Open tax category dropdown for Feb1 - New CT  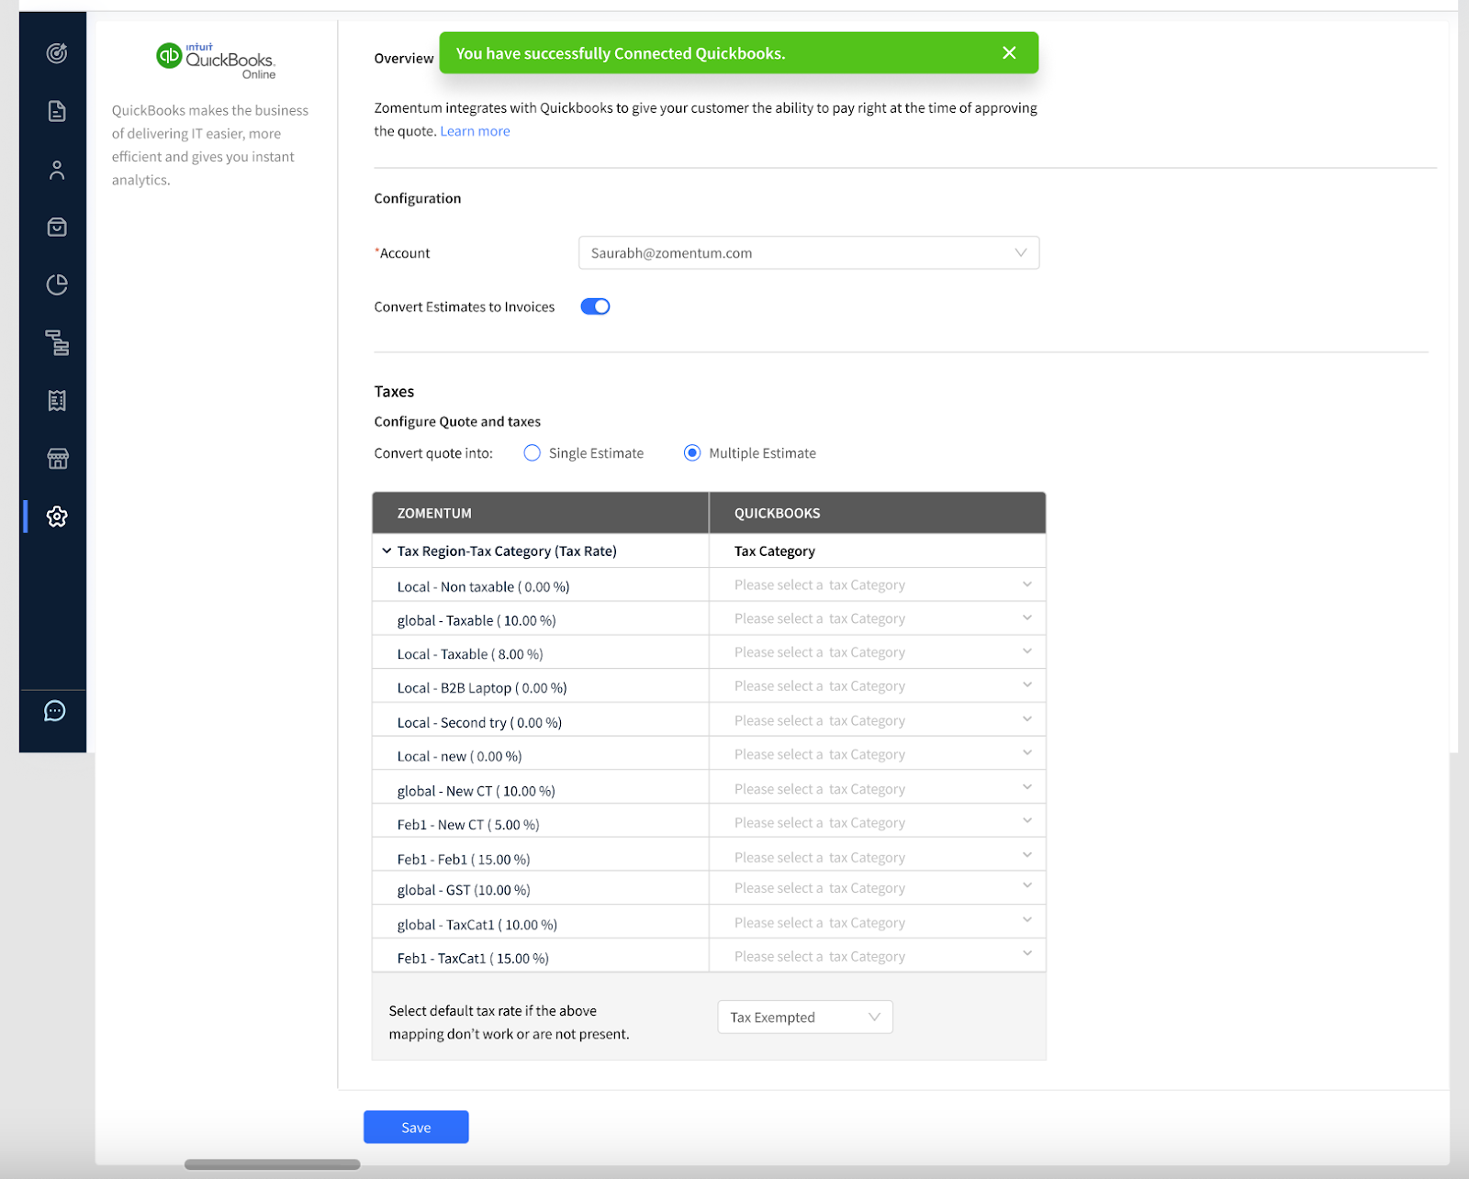tap(878, 822)
